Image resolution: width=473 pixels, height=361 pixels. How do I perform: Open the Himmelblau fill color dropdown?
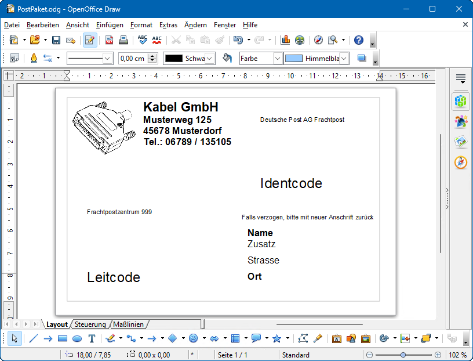tap(343, 58)
